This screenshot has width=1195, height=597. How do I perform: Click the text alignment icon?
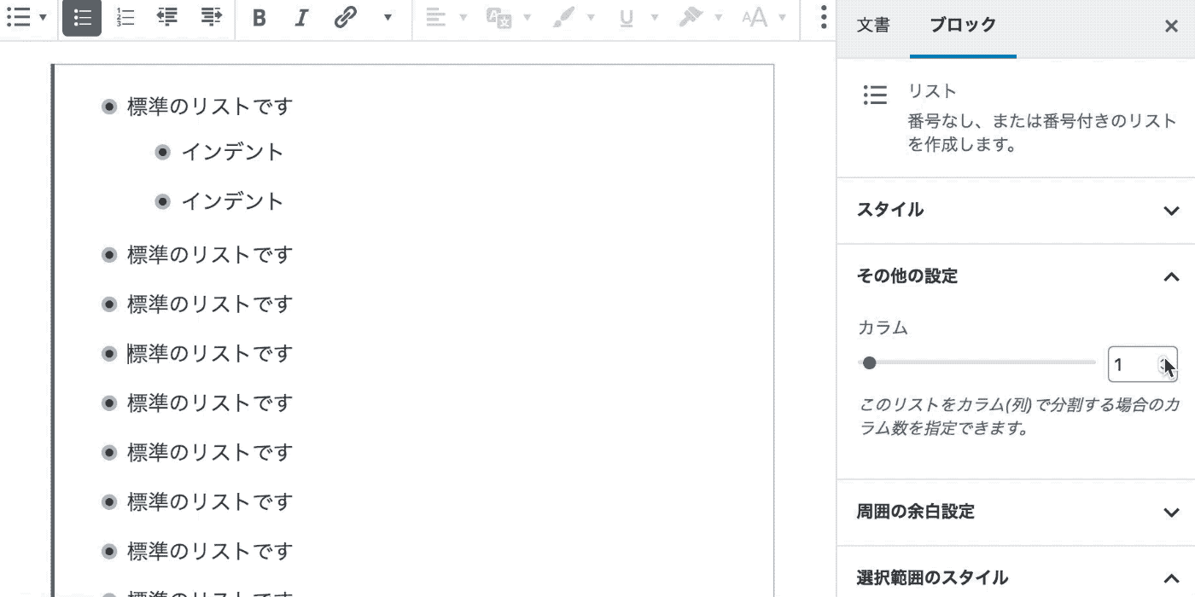[436, 18]
